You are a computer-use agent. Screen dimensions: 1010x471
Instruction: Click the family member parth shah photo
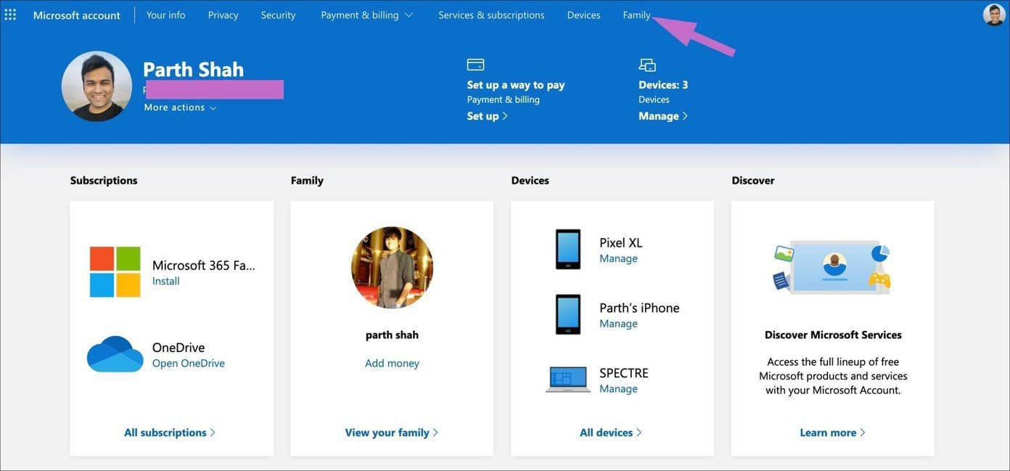[x=392, y=268]
